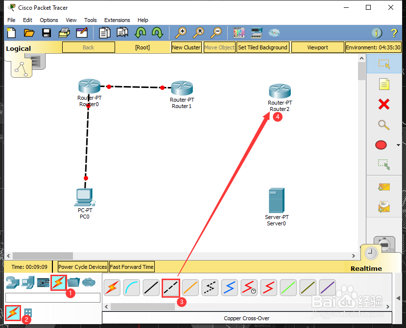Click the Router2 device on canvas
This screenshot has height=328, width=406.
pyautogui.click(x=280, y=91)
